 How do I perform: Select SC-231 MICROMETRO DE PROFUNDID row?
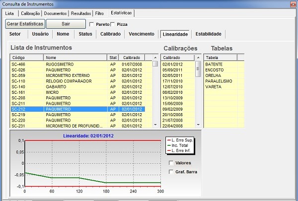77,126
